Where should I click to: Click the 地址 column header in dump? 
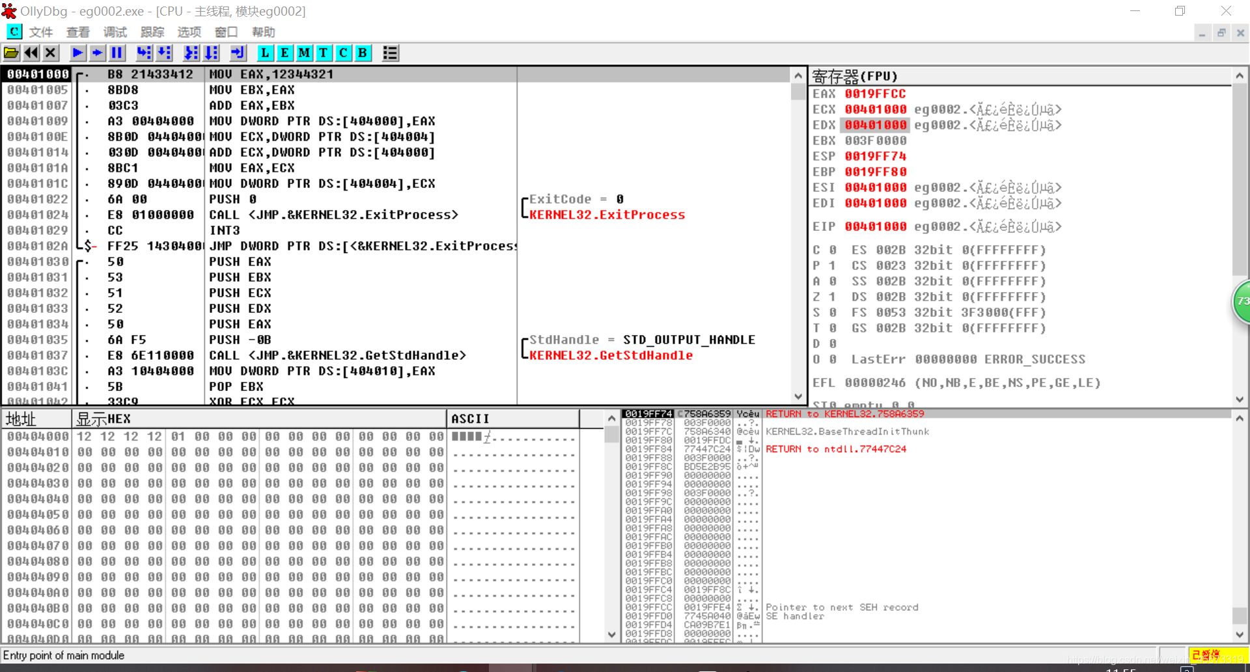(36, 419)
